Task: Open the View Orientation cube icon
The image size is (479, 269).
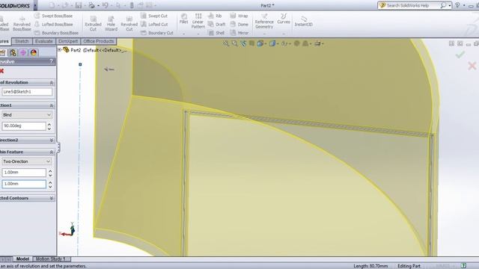Action: (260, 43)
